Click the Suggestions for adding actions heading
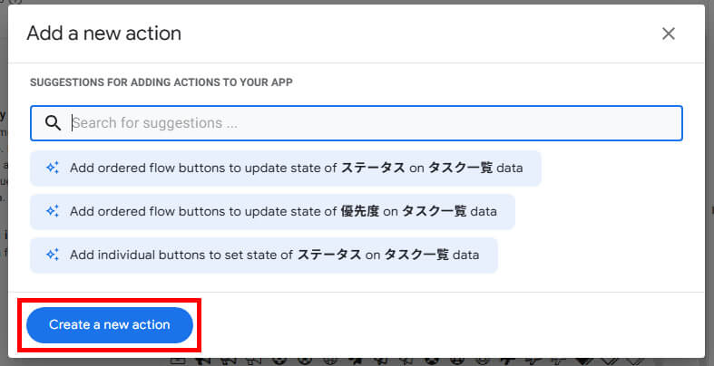 point(161,82)
